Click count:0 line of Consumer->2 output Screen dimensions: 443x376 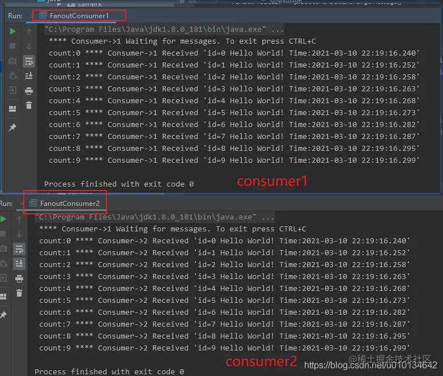[x=224, y=241]
